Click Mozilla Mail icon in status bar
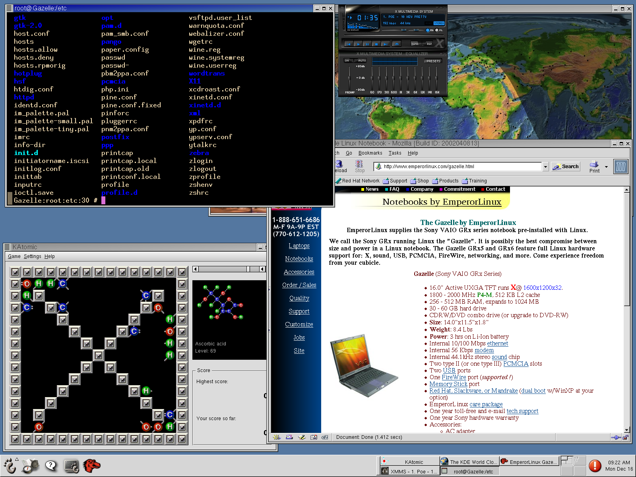 click(x=289, y=437)
